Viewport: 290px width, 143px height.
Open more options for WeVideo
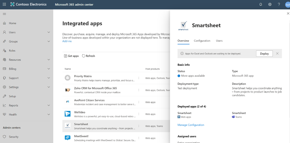pos(139,114)
